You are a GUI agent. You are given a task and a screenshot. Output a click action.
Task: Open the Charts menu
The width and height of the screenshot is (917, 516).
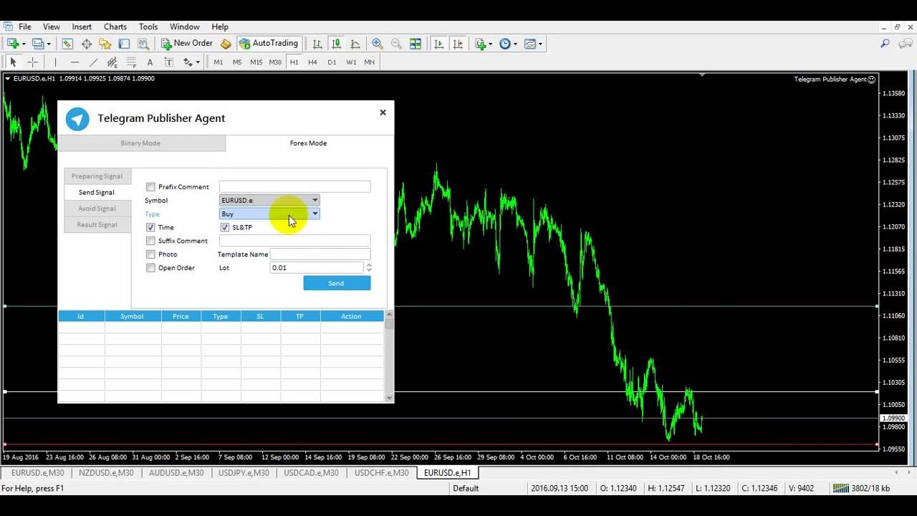point(115,27)
